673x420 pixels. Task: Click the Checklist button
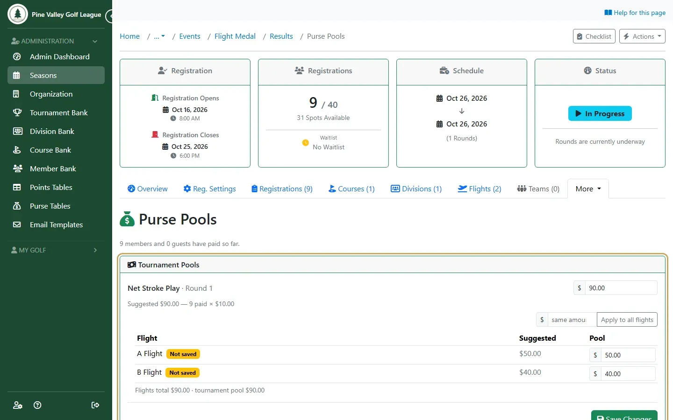[x=594, y=36]
